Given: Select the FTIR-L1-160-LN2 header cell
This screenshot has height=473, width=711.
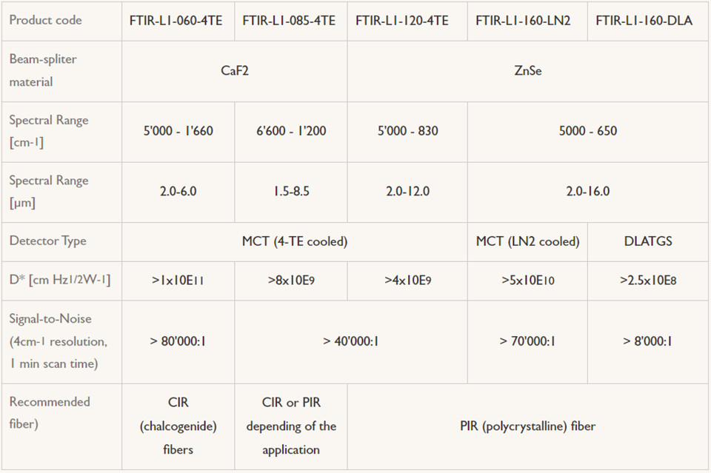Looking at the screenshot, I should pyautogui.click(x=523, y=20).
